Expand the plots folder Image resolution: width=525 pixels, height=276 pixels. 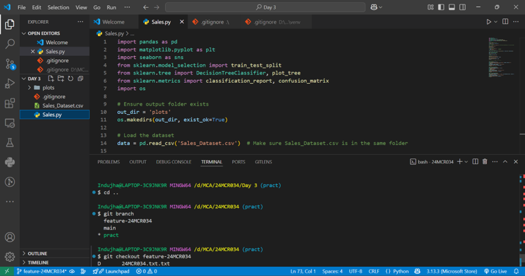coord(30,88)
